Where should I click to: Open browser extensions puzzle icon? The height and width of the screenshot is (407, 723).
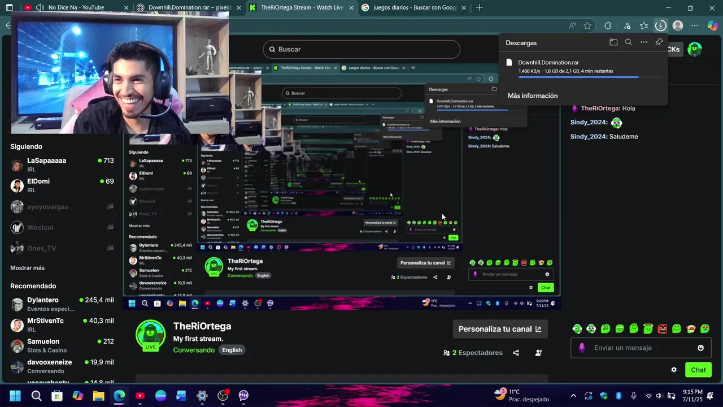608,25
